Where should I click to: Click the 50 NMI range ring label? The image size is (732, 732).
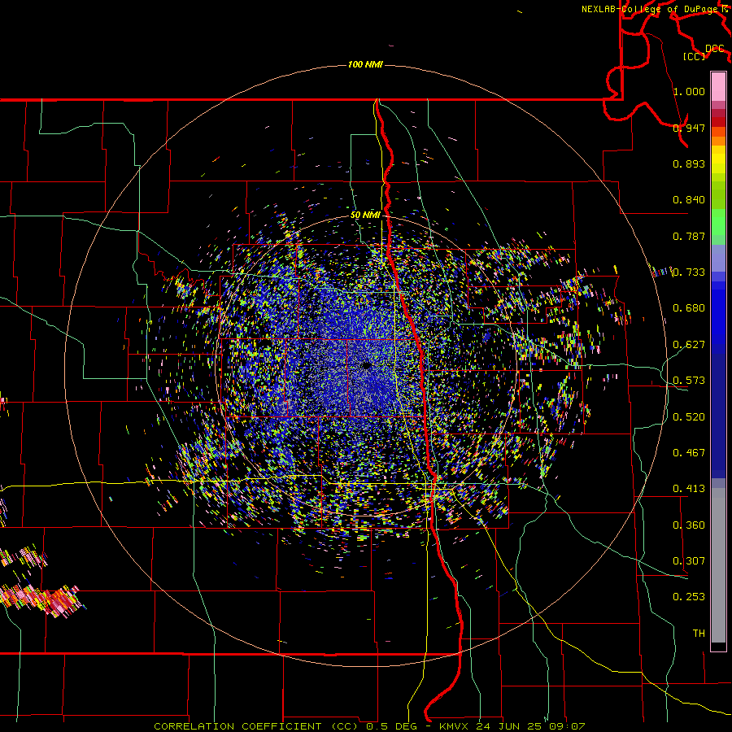coord(365,215)
